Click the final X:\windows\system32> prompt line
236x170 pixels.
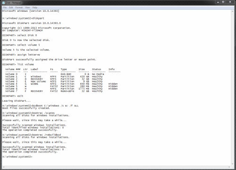point(17,157)
